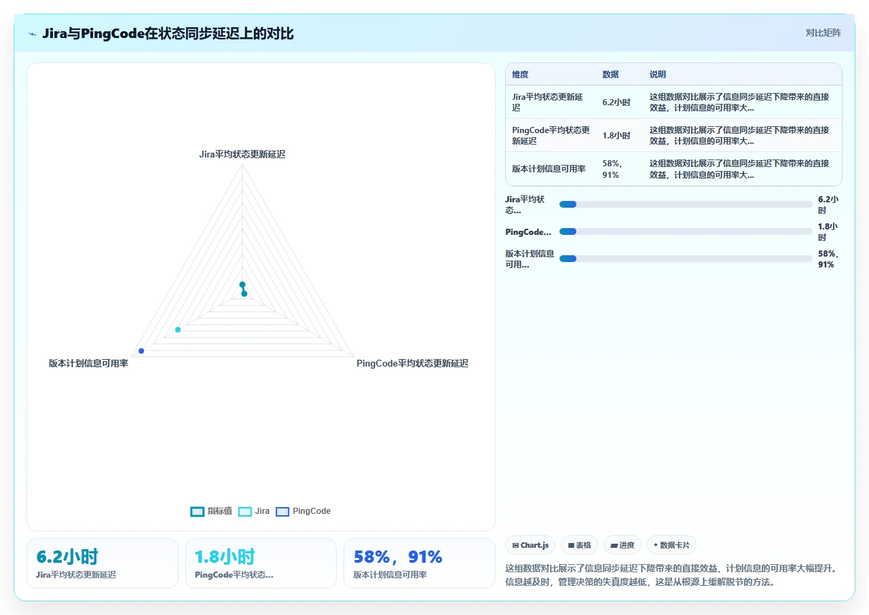
Task: Click the "进度" chip
Action: pos(623,545)
